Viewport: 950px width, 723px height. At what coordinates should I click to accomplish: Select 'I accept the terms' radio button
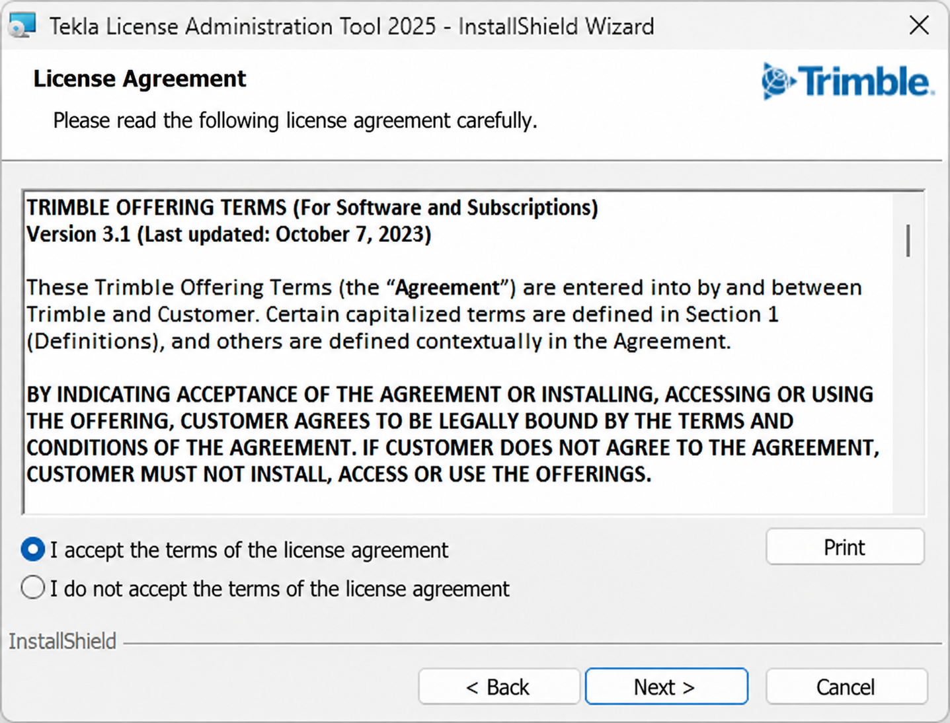click(x=32, y=549)
